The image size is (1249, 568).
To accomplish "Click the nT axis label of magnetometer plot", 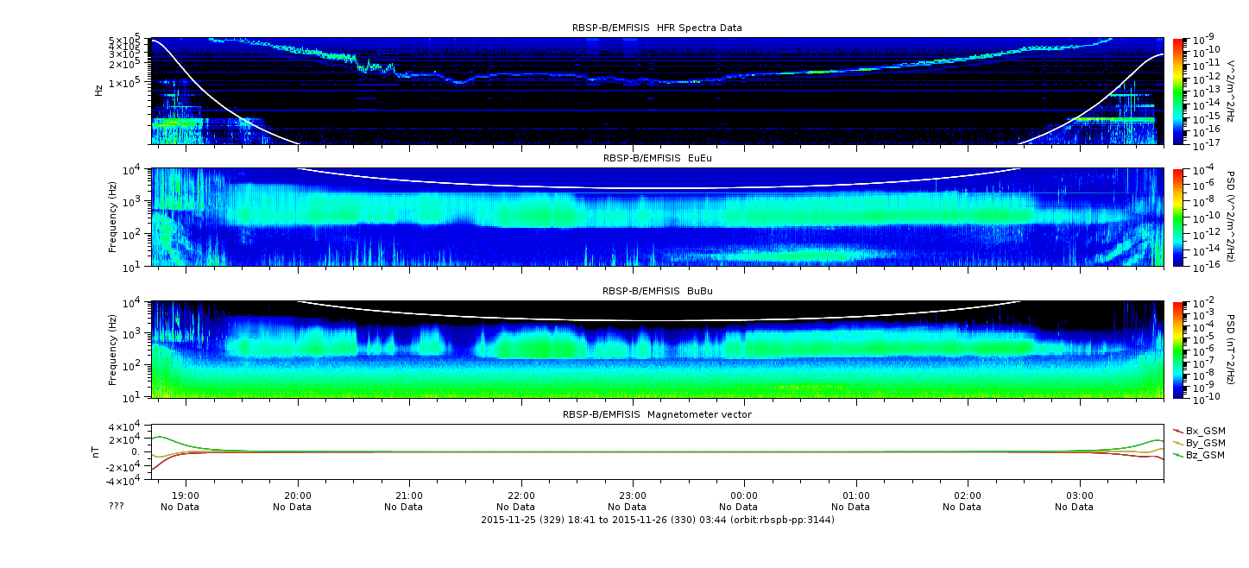I will (x=98, y=452).
